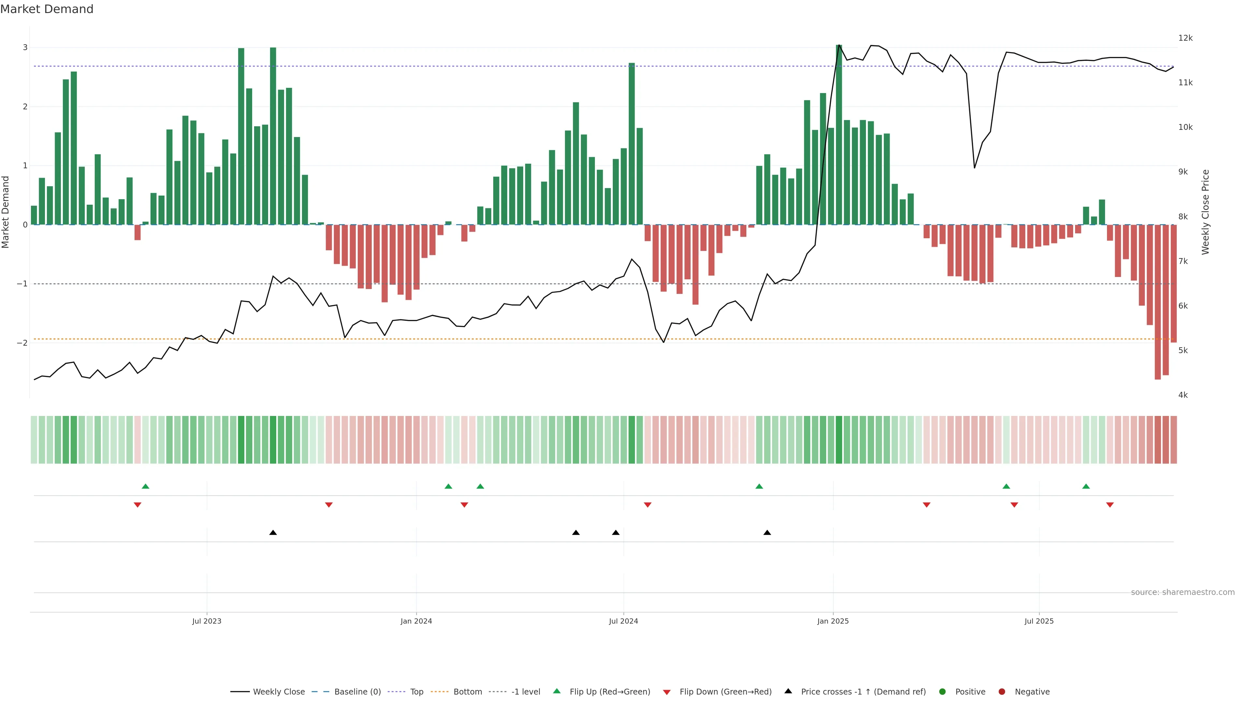
Task: Click the red Flip Down legend triangle
Action: tap(667, 692)
